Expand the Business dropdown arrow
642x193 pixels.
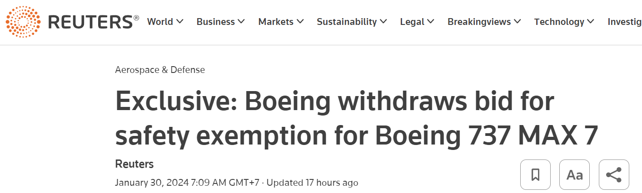(241, 22)
